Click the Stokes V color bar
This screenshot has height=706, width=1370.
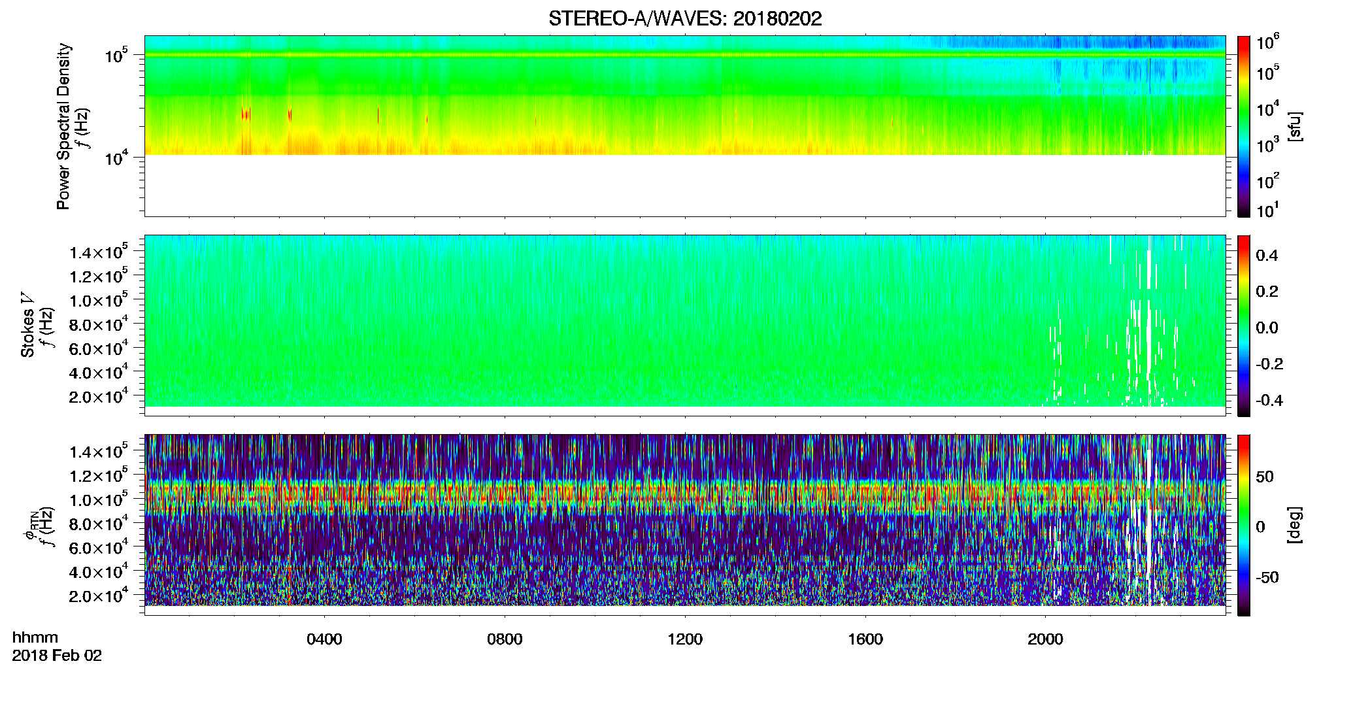(1243, 326)
